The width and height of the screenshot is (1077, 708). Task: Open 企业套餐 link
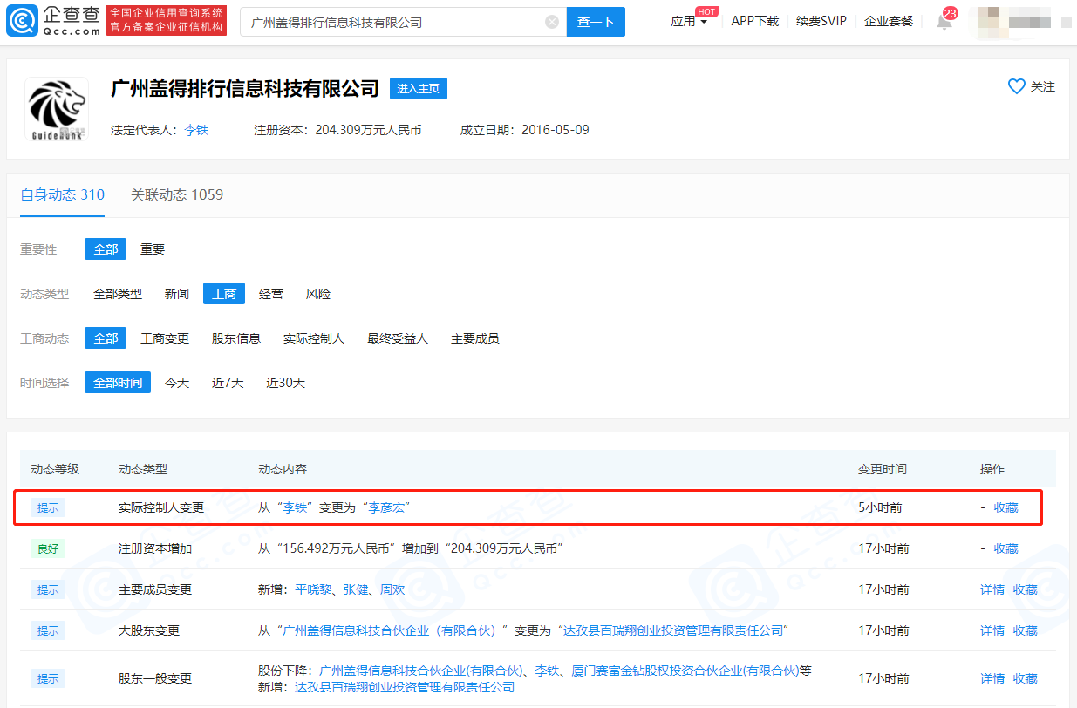coord(889,21)
